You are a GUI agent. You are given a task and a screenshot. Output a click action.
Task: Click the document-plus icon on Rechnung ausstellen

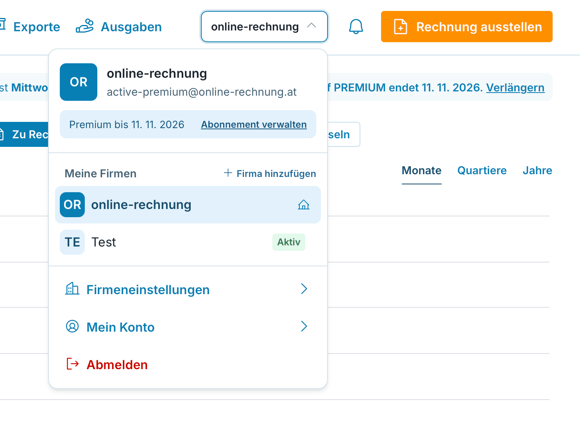[401, 27]
